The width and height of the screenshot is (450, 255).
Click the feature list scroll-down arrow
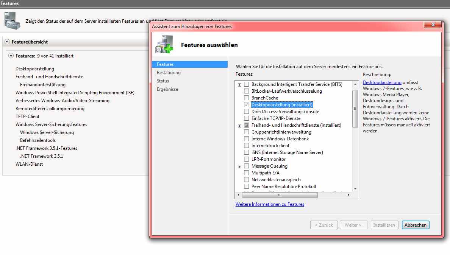click(355, 188)
